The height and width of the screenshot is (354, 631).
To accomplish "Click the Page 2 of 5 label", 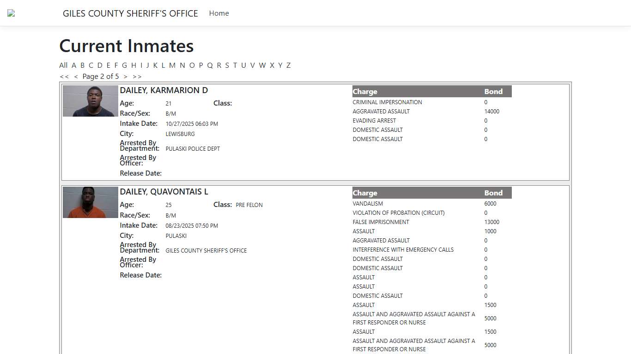I will pyautogui.click(x=101, y=76).
